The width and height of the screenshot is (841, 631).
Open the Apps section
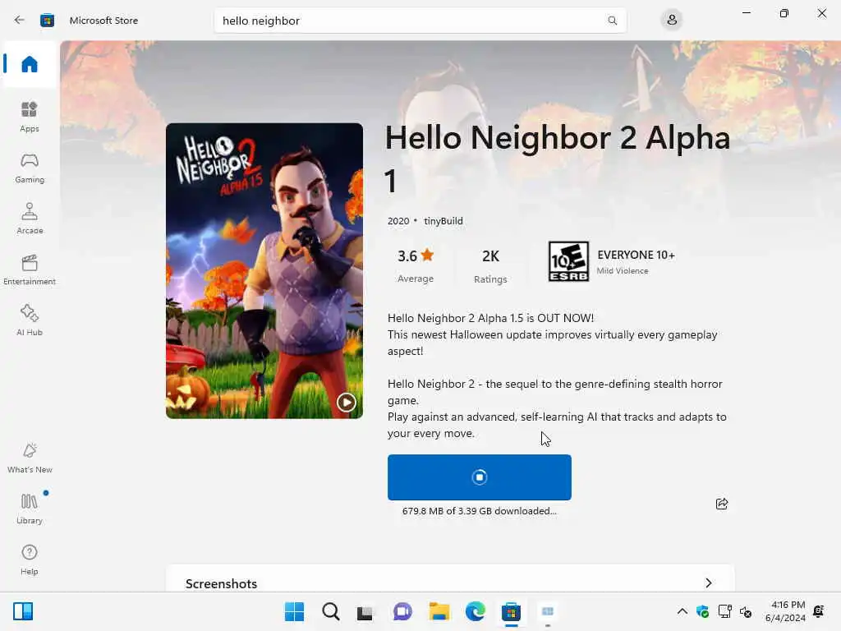30,117
